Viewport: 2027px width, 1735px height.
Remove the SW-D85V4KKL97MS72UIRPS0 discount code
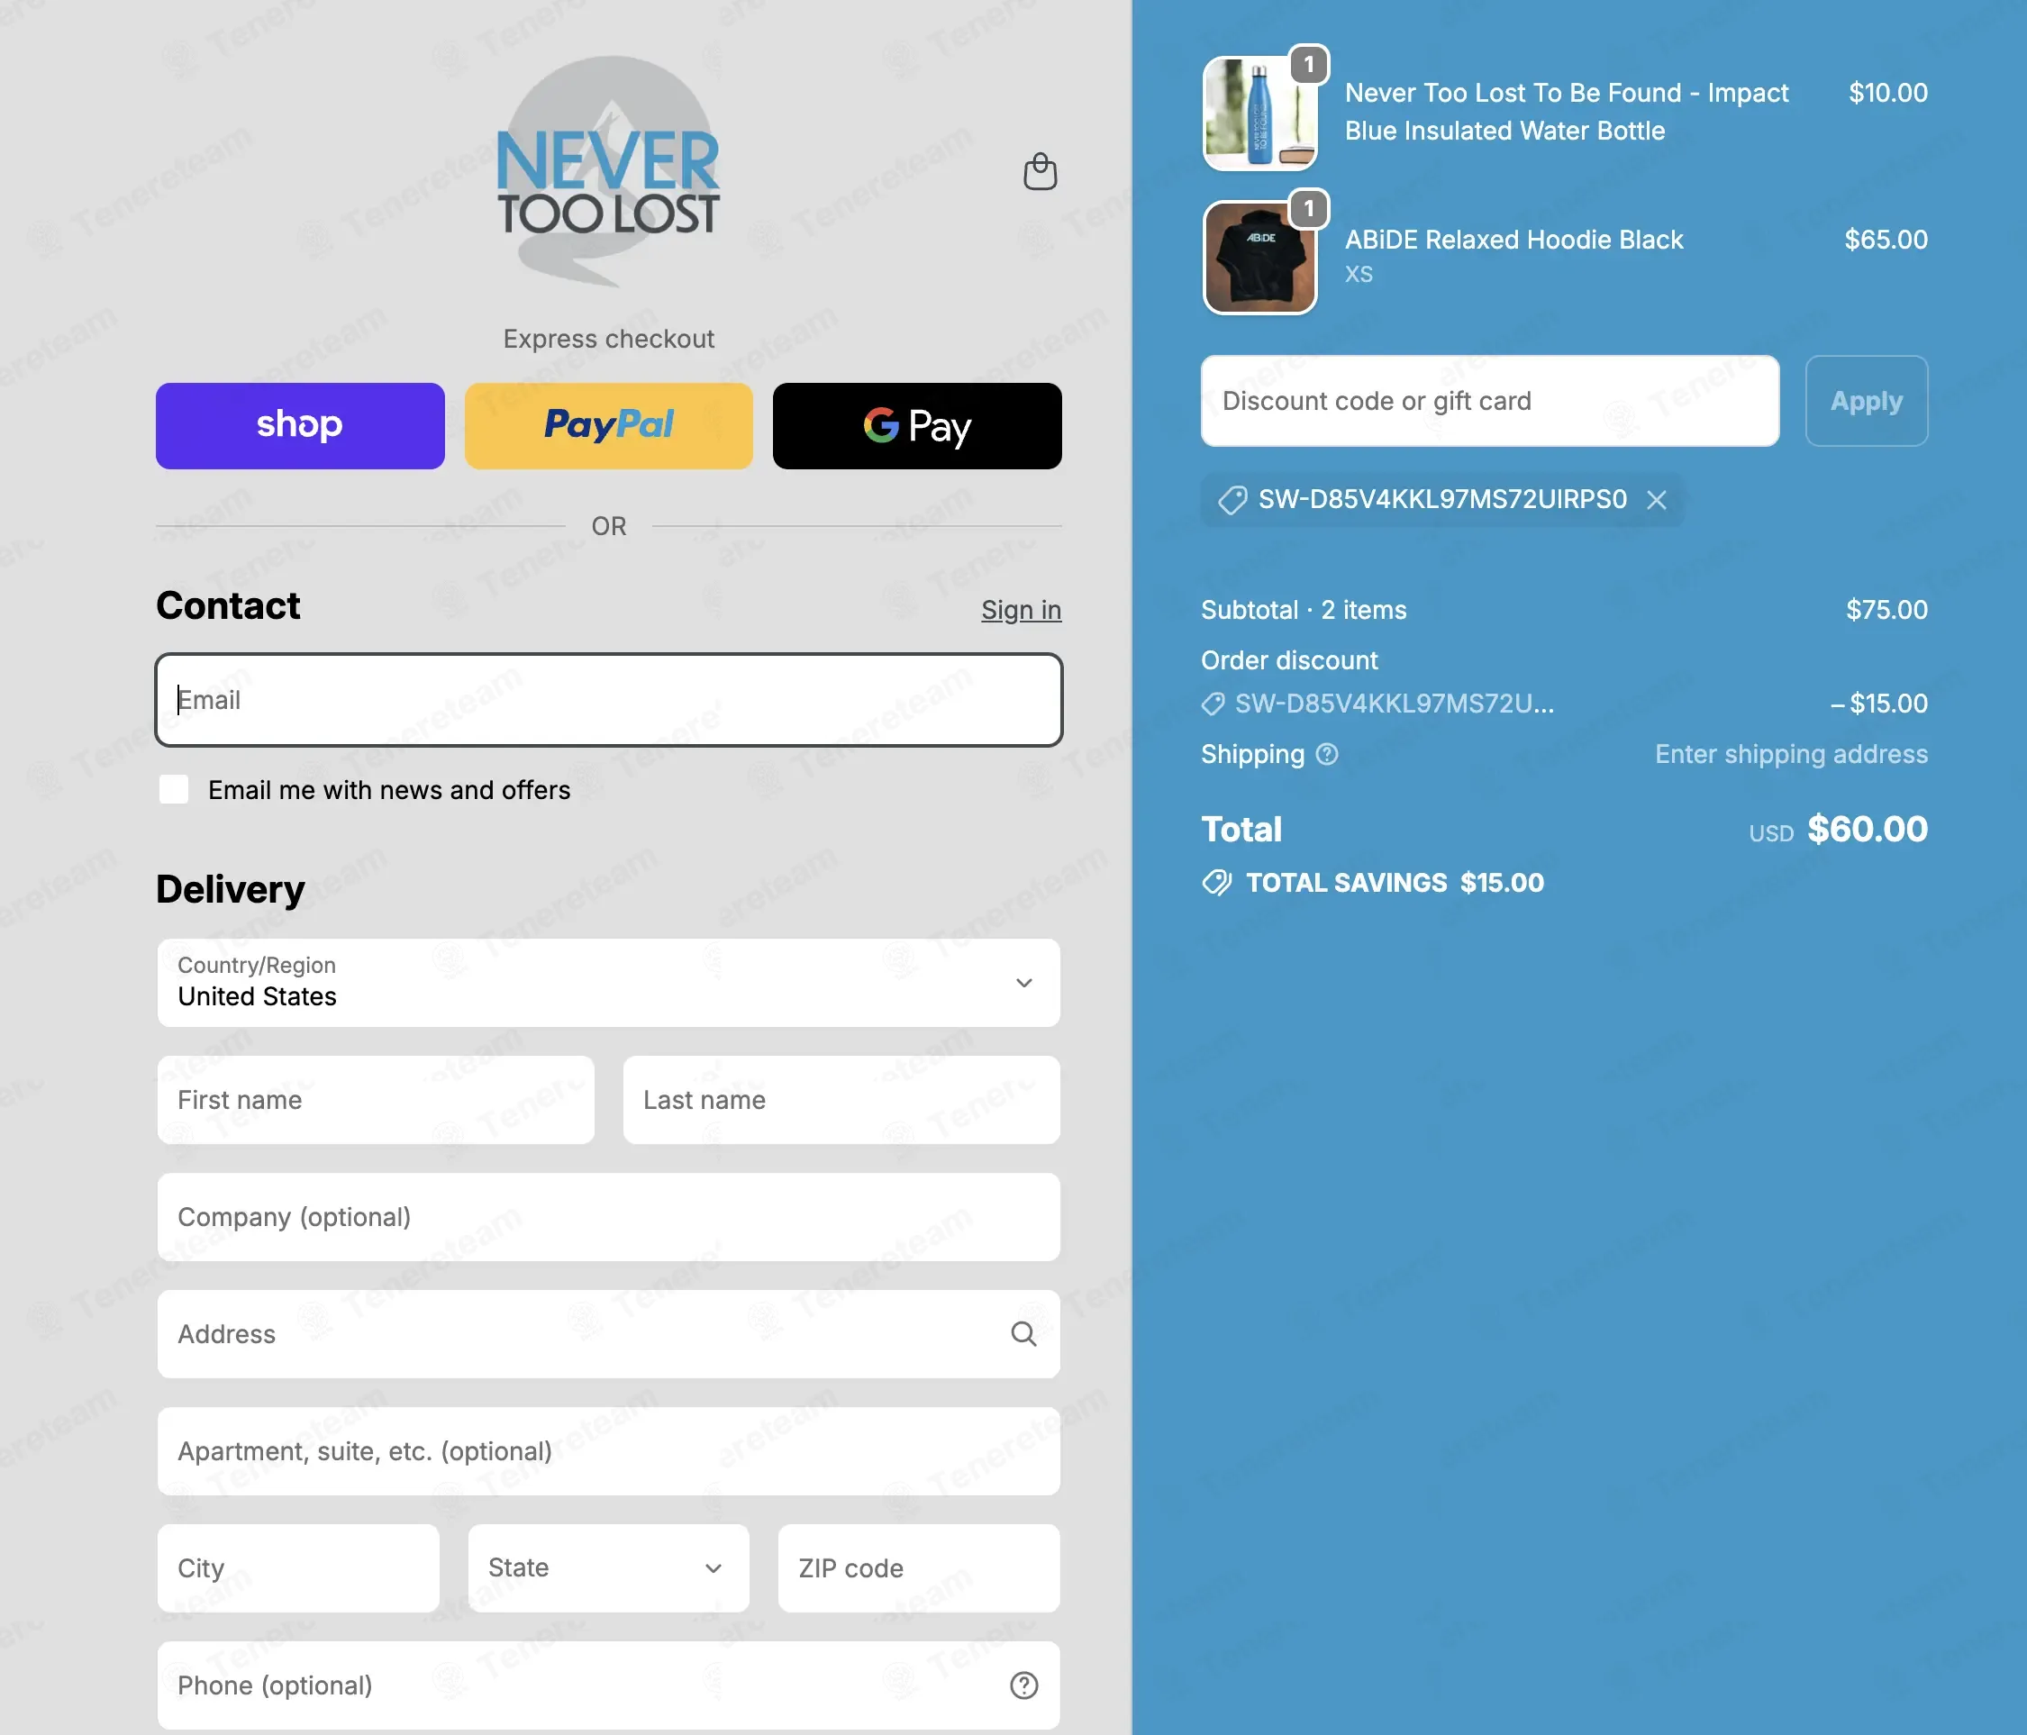tap(1656, 500)
